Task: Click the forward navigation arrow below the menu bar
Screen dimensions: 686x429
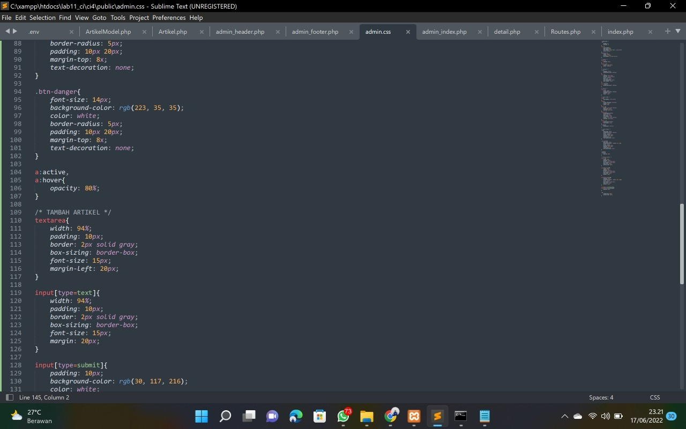Action: 15,32
